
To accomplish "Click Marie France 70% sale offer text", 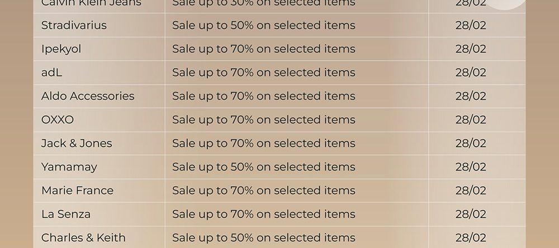I will point(264,191).
